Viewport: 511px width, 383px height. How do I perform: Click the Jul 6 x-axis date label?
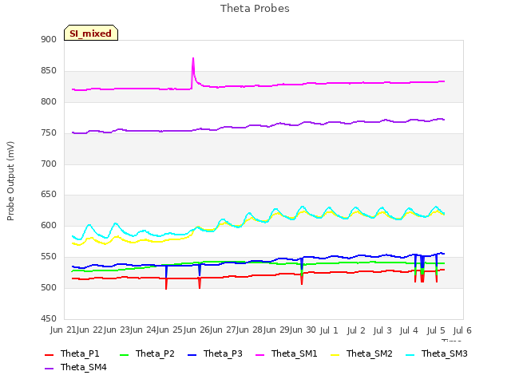coord(462,330)
